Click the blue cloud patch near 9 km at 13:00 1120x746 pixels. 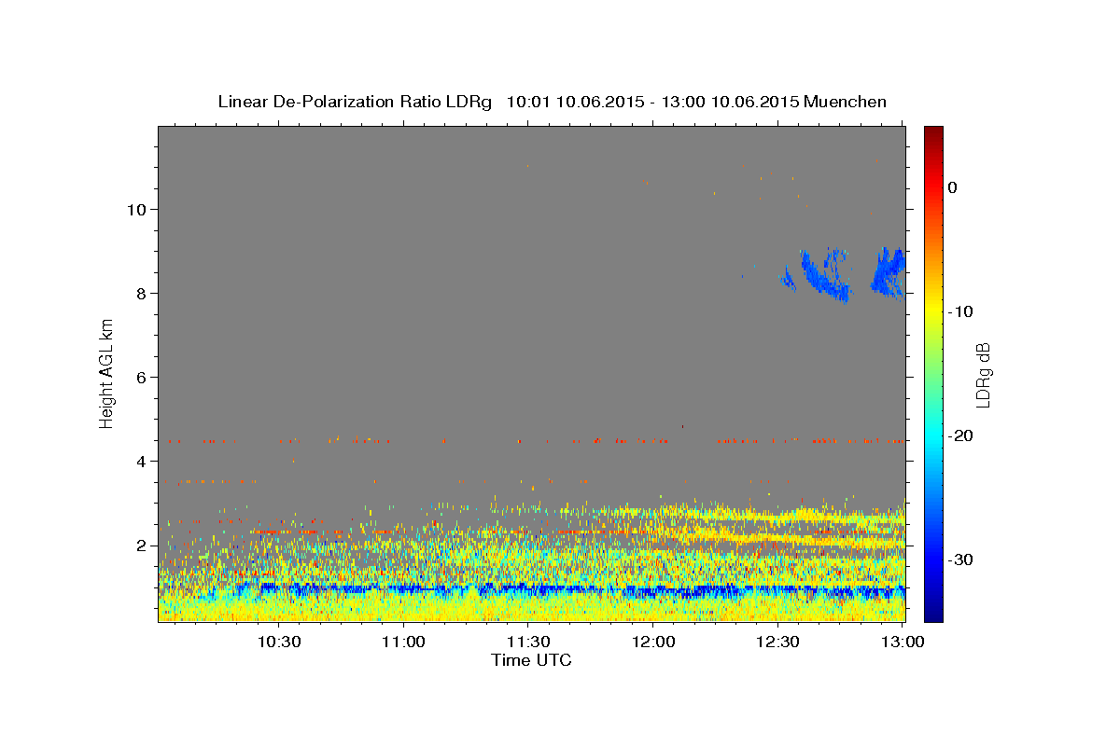point(889,272)
